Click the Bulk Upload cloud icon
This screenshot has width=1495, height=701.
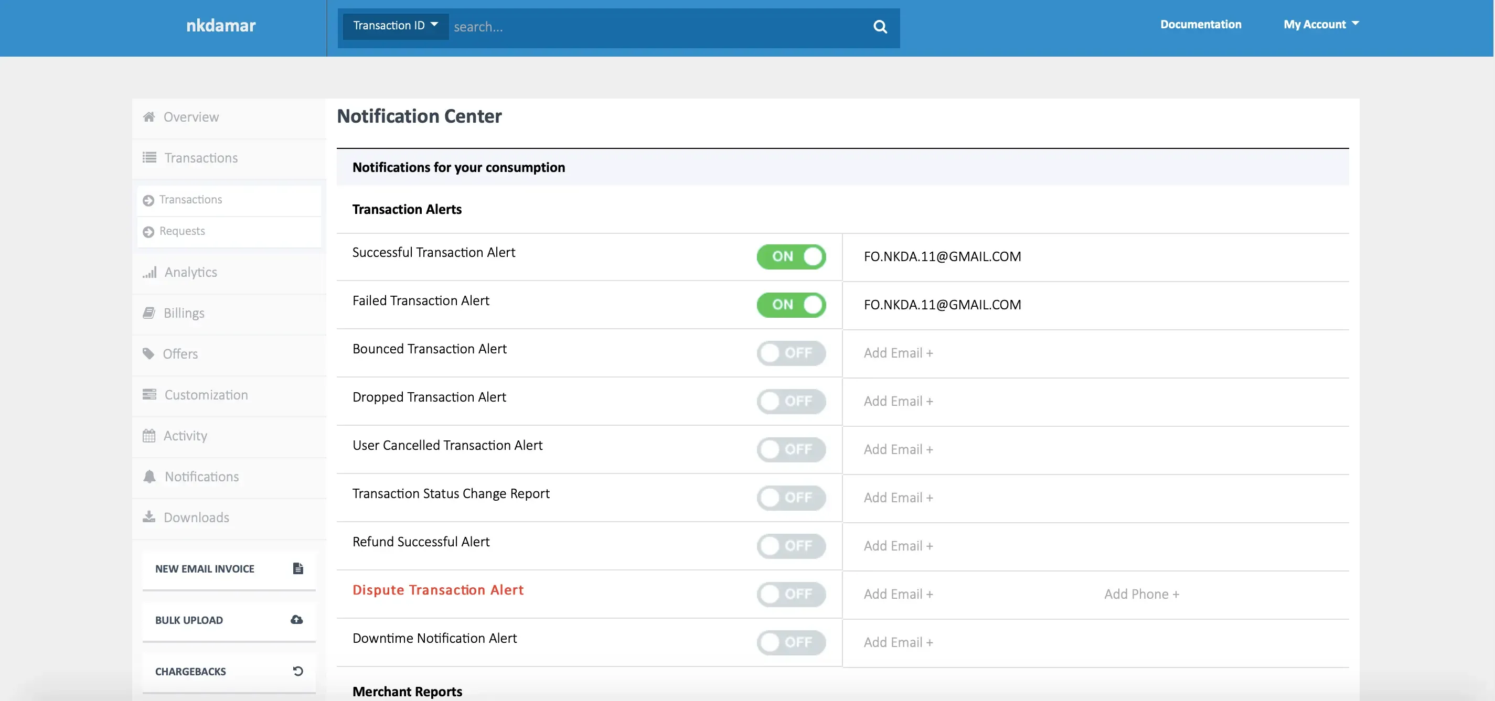(x=296, y=620)
